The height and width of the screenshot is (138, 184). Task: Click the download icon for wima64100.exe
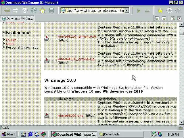coord(47,116)
